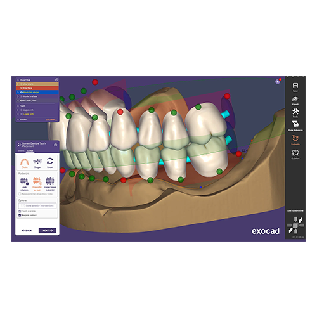
Task: Click the BACK button
Action: click(27, 230)
